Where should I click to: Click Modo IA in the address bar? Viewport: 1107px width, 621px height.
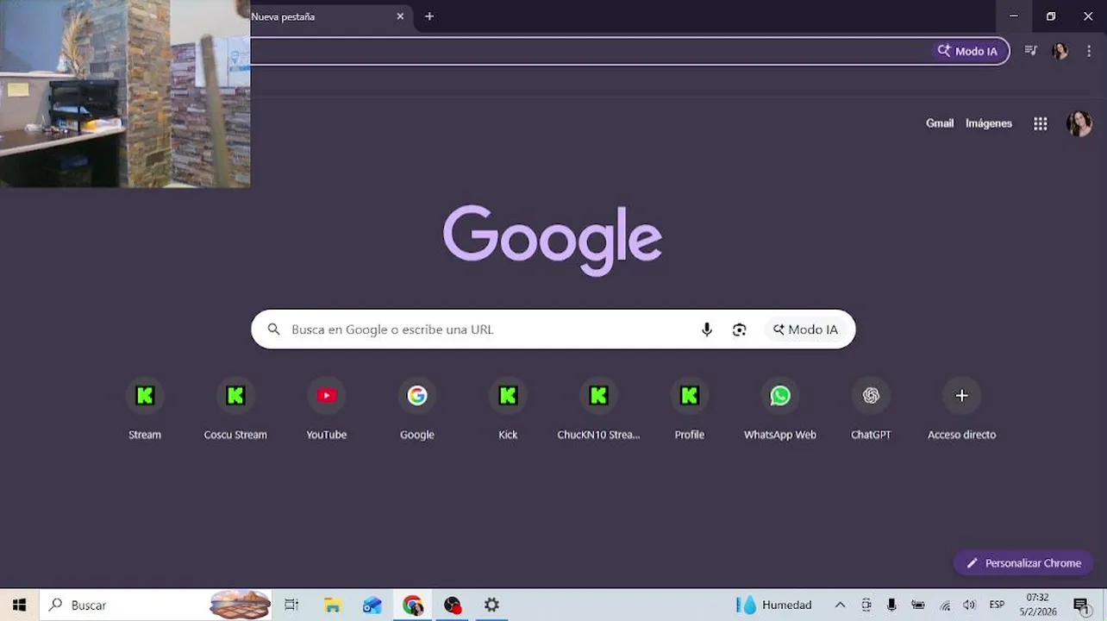[967, 51]
